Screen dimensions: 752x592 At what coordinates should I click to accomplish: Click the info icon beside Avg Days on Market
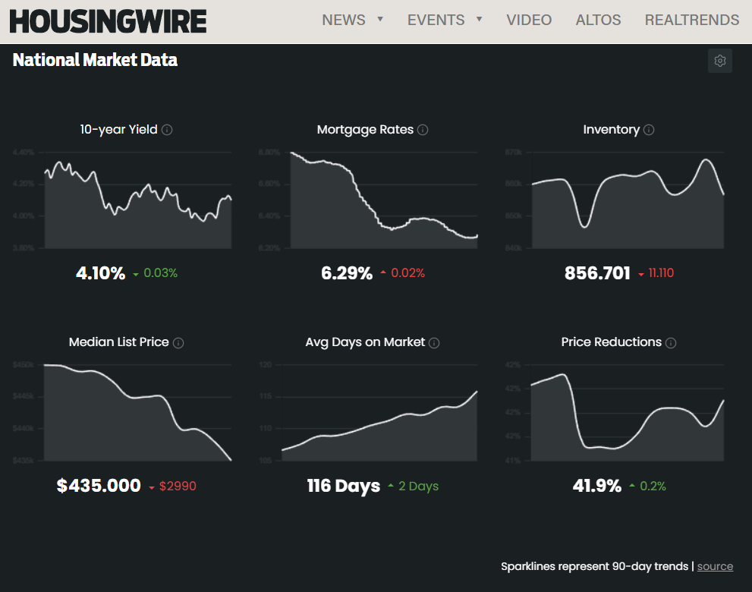(x=434, y=342)
